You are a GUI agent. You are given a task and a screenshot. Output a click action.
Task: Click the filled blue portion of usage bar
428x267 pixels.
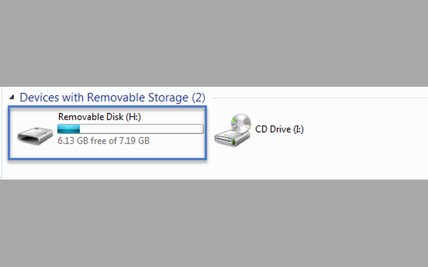(69, 129)
